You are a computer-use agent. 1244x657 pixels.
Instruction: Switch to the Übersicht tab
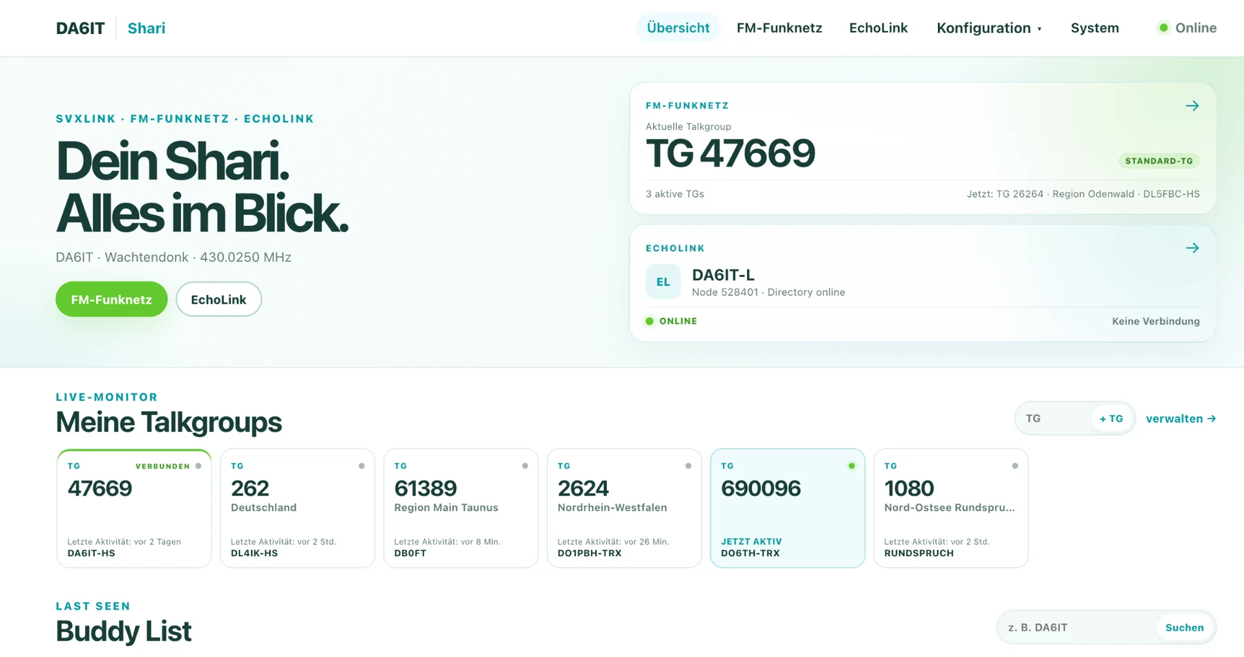(x=678, y=28)
